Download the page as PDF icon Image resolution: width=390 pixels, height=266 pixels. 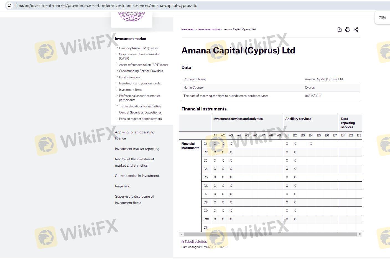coord(339,30)
